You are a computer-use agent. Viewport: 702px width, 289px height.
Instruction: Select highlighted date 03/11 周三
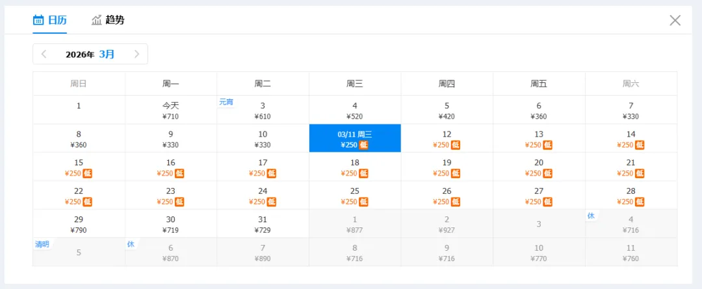tap(355, 139)
